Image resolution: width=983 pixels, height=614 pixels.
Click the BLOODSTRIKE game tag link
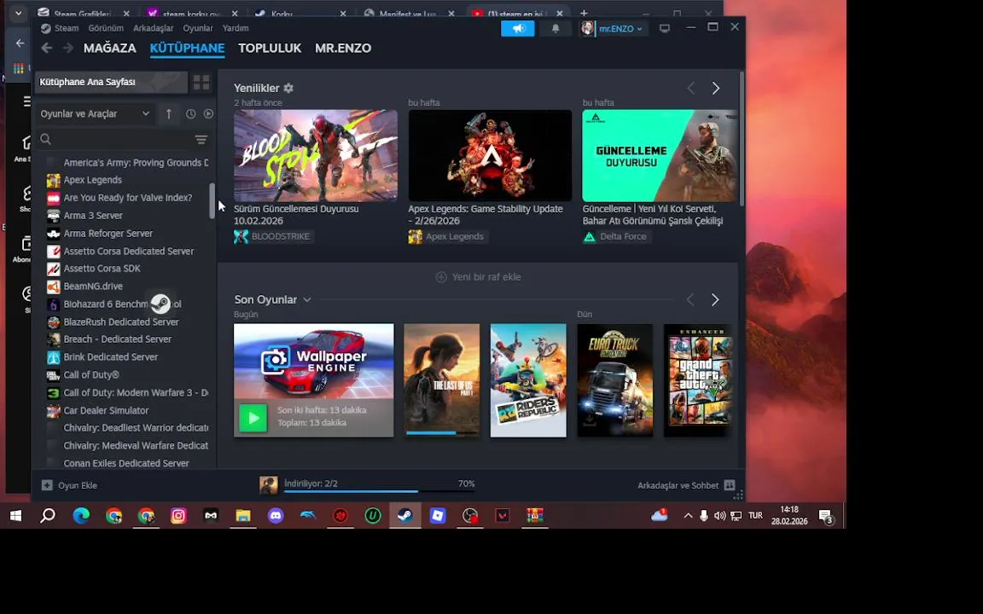click(x=273, y=236)
